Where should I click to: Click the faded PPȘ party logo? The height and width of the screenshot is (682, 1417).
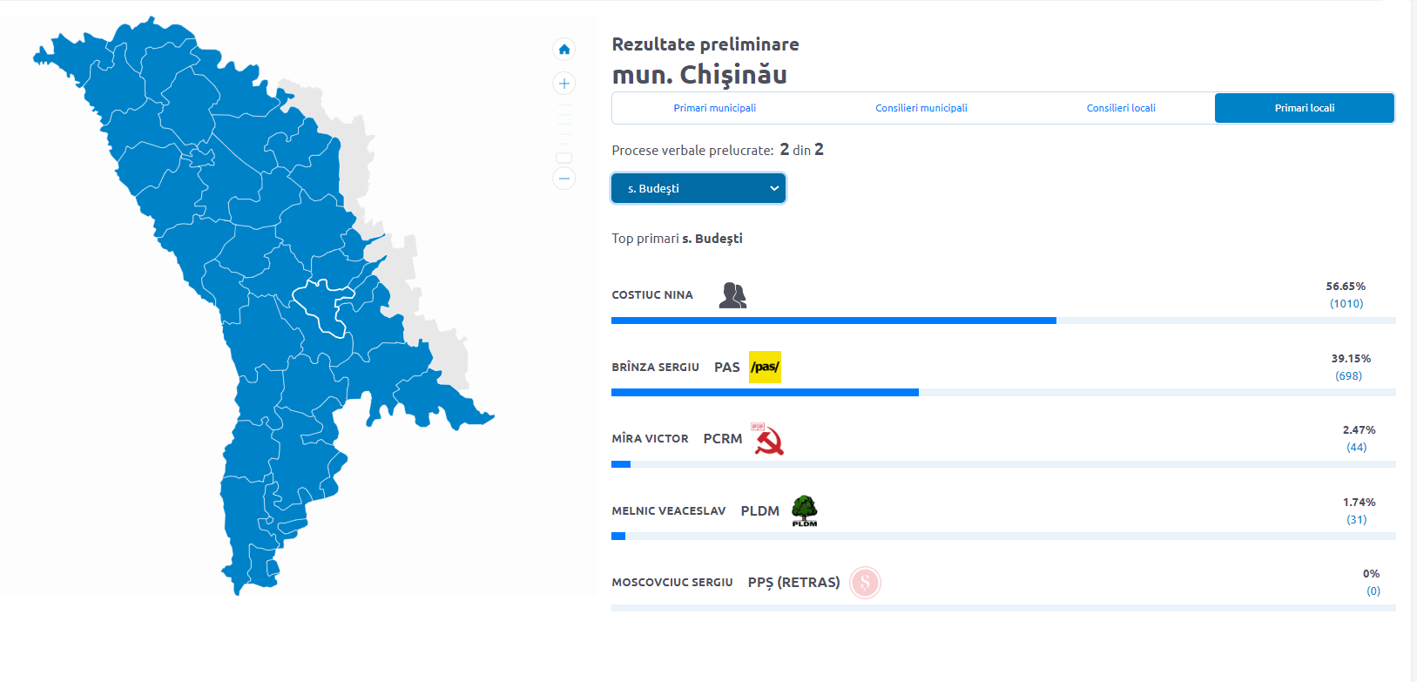(865, 582)
